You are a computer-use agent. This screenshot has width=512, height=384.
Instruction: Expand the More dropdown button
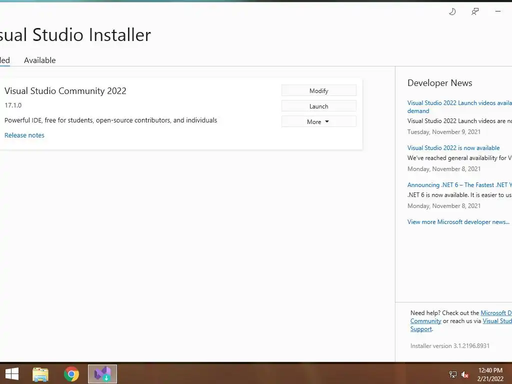(318, 121)
